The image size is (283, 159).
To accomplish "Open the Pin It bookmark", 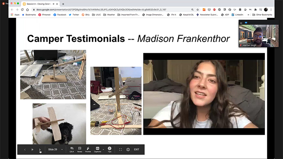I will pyautogui.click(x=171, y=15).
